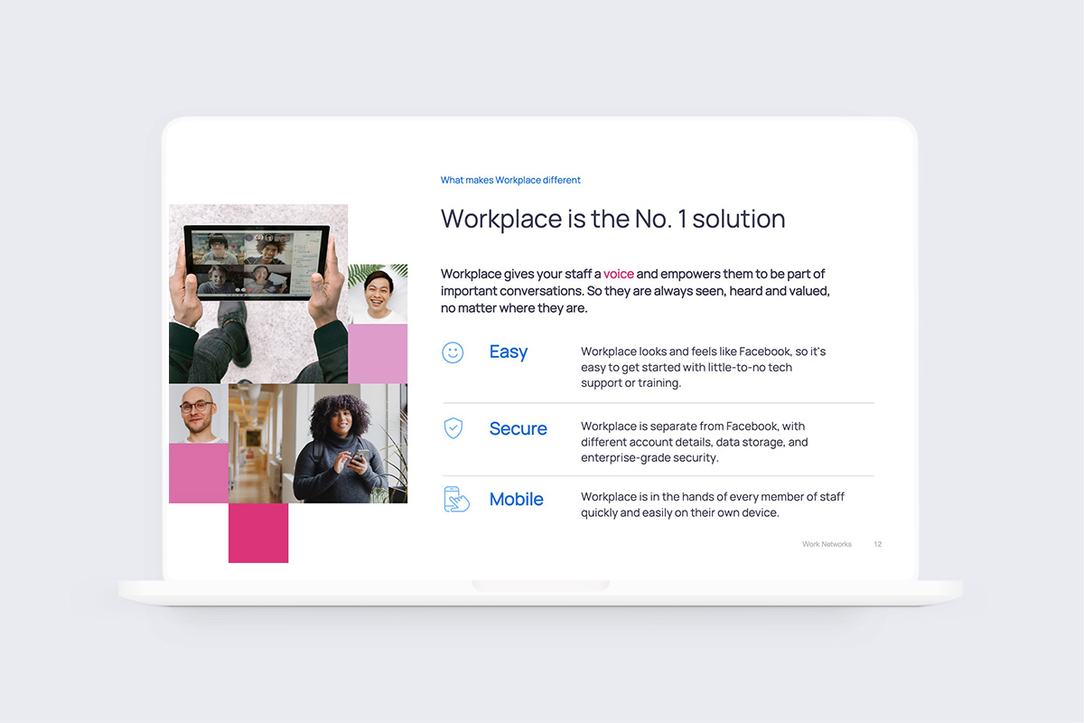Click the shield checkmark icon beside Secure
The width and height of the screenshot is (1084, 723).
[453, 428]
